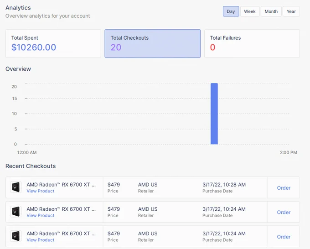Switch analytics range to Week

tap(250, 11)
